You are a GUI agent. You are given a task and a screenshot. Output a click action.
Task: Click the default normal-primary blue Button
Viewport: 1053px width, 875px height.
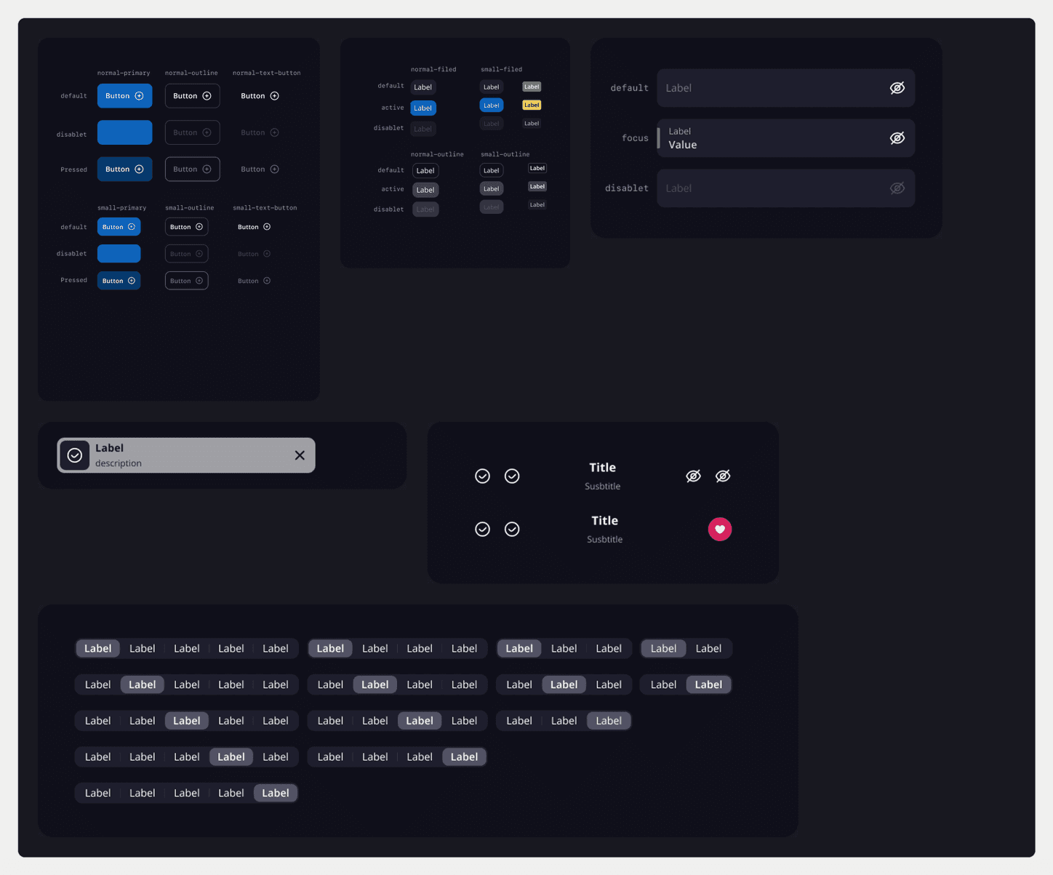[125, 96]
